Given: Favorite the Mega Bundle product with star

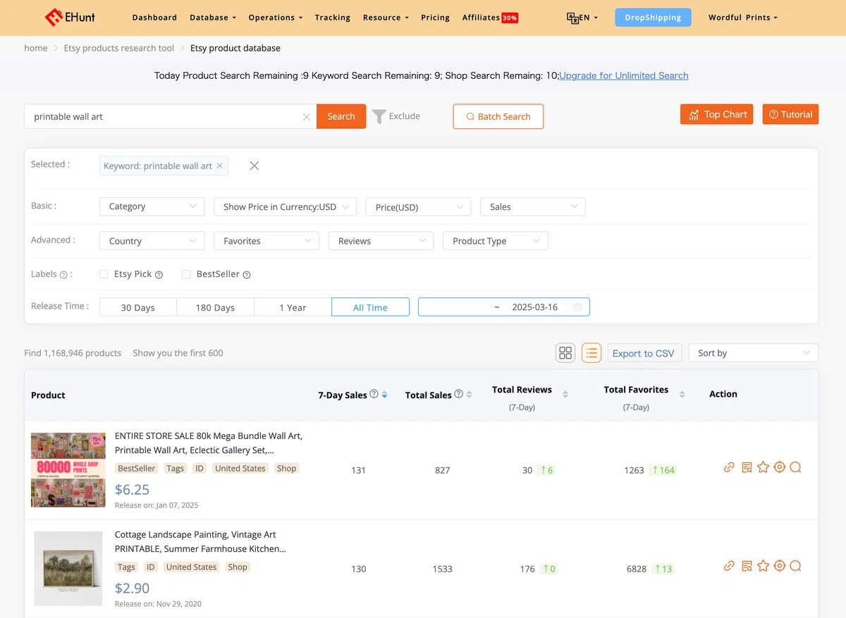Looking at the screenshot, I should coord(763,467).
